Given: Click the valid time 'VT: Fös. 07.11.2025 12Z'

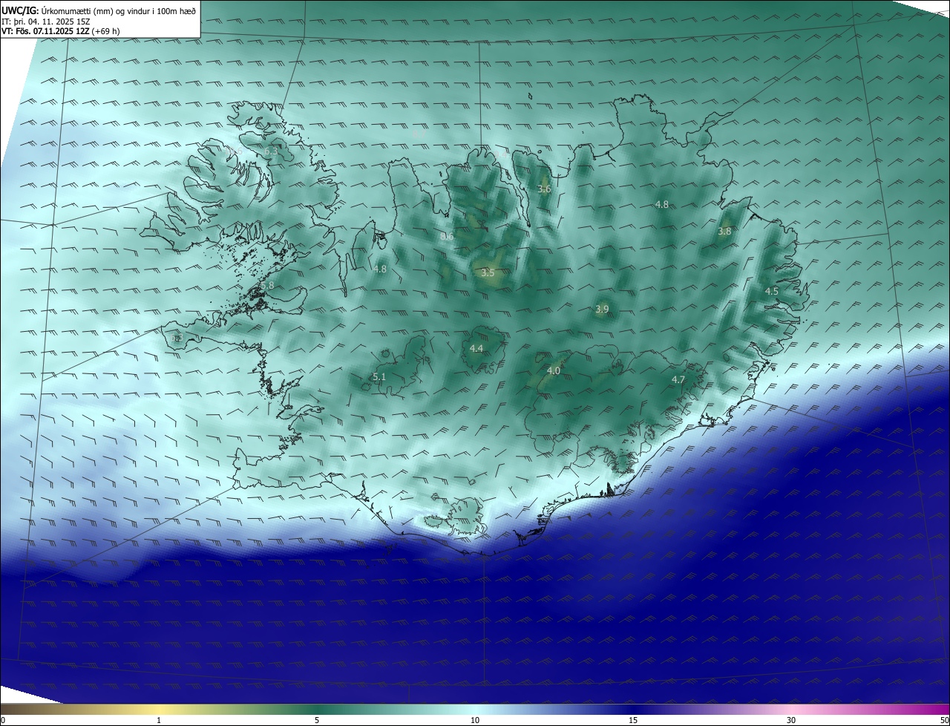Looking at the screenshot, I should [x=45, y=31].
